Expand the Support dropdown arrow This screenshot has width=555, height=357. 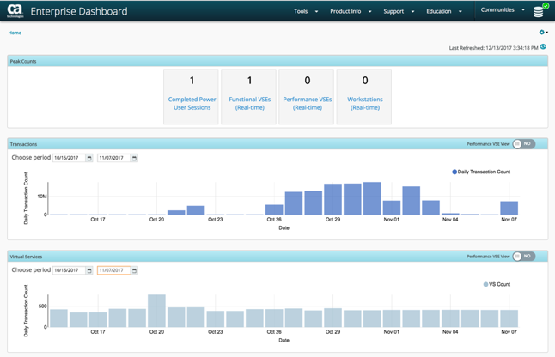click(412, 12)
